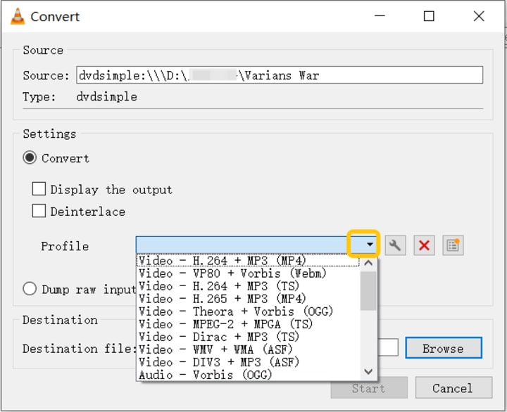
Task: Select the Convert radio button
Action: 30,158
